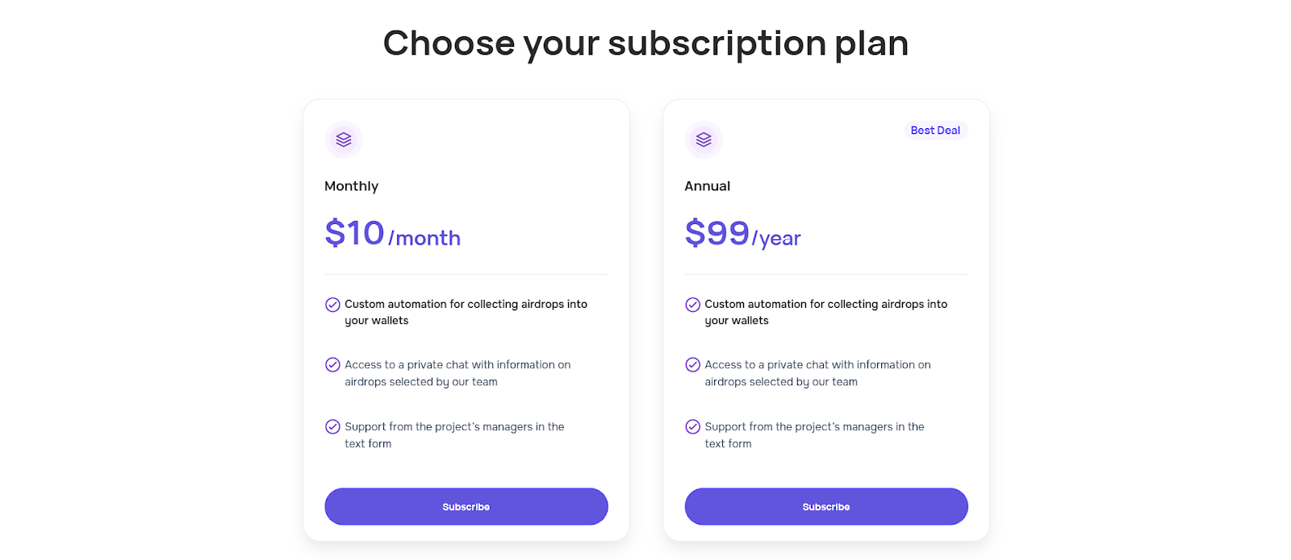Click Monthly plan's private chat checkmark icon
Viewport: 1291px width, 560px height.
[332, 365]
